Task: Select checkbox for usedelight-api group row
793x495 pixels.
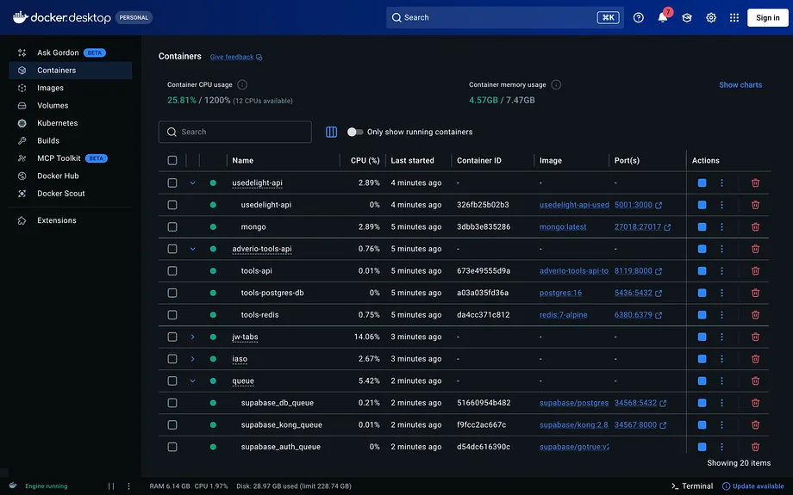Action: click(172, 183)
